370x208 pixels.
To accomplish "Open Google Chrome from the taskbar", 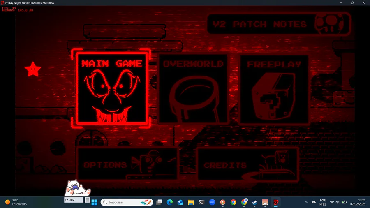I will [x=233, y=202].
